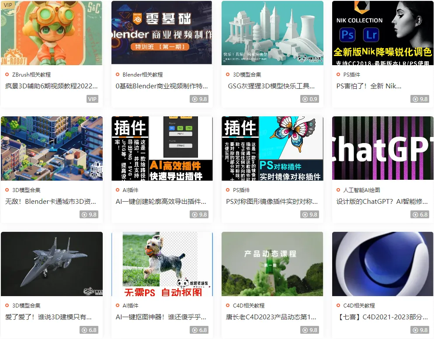Click the 0.9 price badge on the GSG灰猩猩 card
Viewport: 434px width, 339px height.
point(309,99)
